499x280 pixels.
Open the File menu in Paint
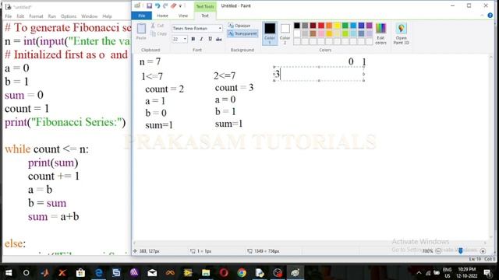142,16
